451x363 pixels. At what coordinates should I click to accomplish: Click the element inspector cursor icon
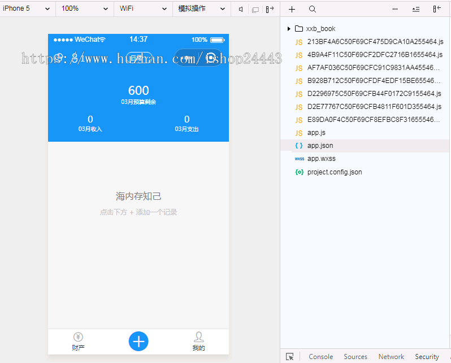click(x=290, y=356)
